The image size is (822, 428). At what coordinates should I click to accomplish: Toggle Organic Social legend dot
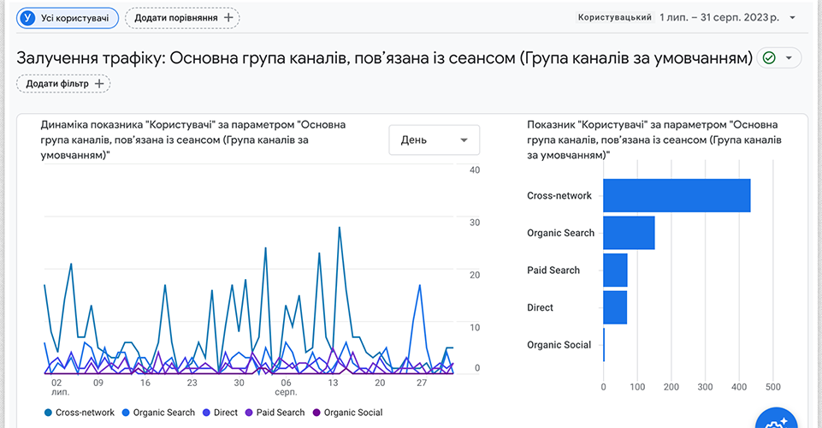coord(316,413)
